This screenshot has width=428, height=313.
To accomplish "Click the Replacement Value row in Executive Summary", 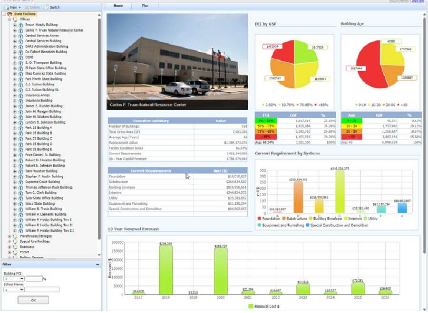I will click(177, 143).
